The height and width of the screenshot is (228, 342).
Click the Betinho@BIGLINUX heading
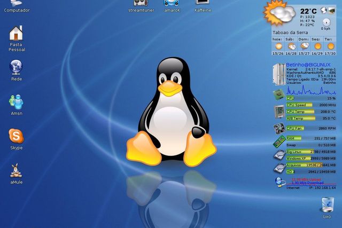pos(308,65)
